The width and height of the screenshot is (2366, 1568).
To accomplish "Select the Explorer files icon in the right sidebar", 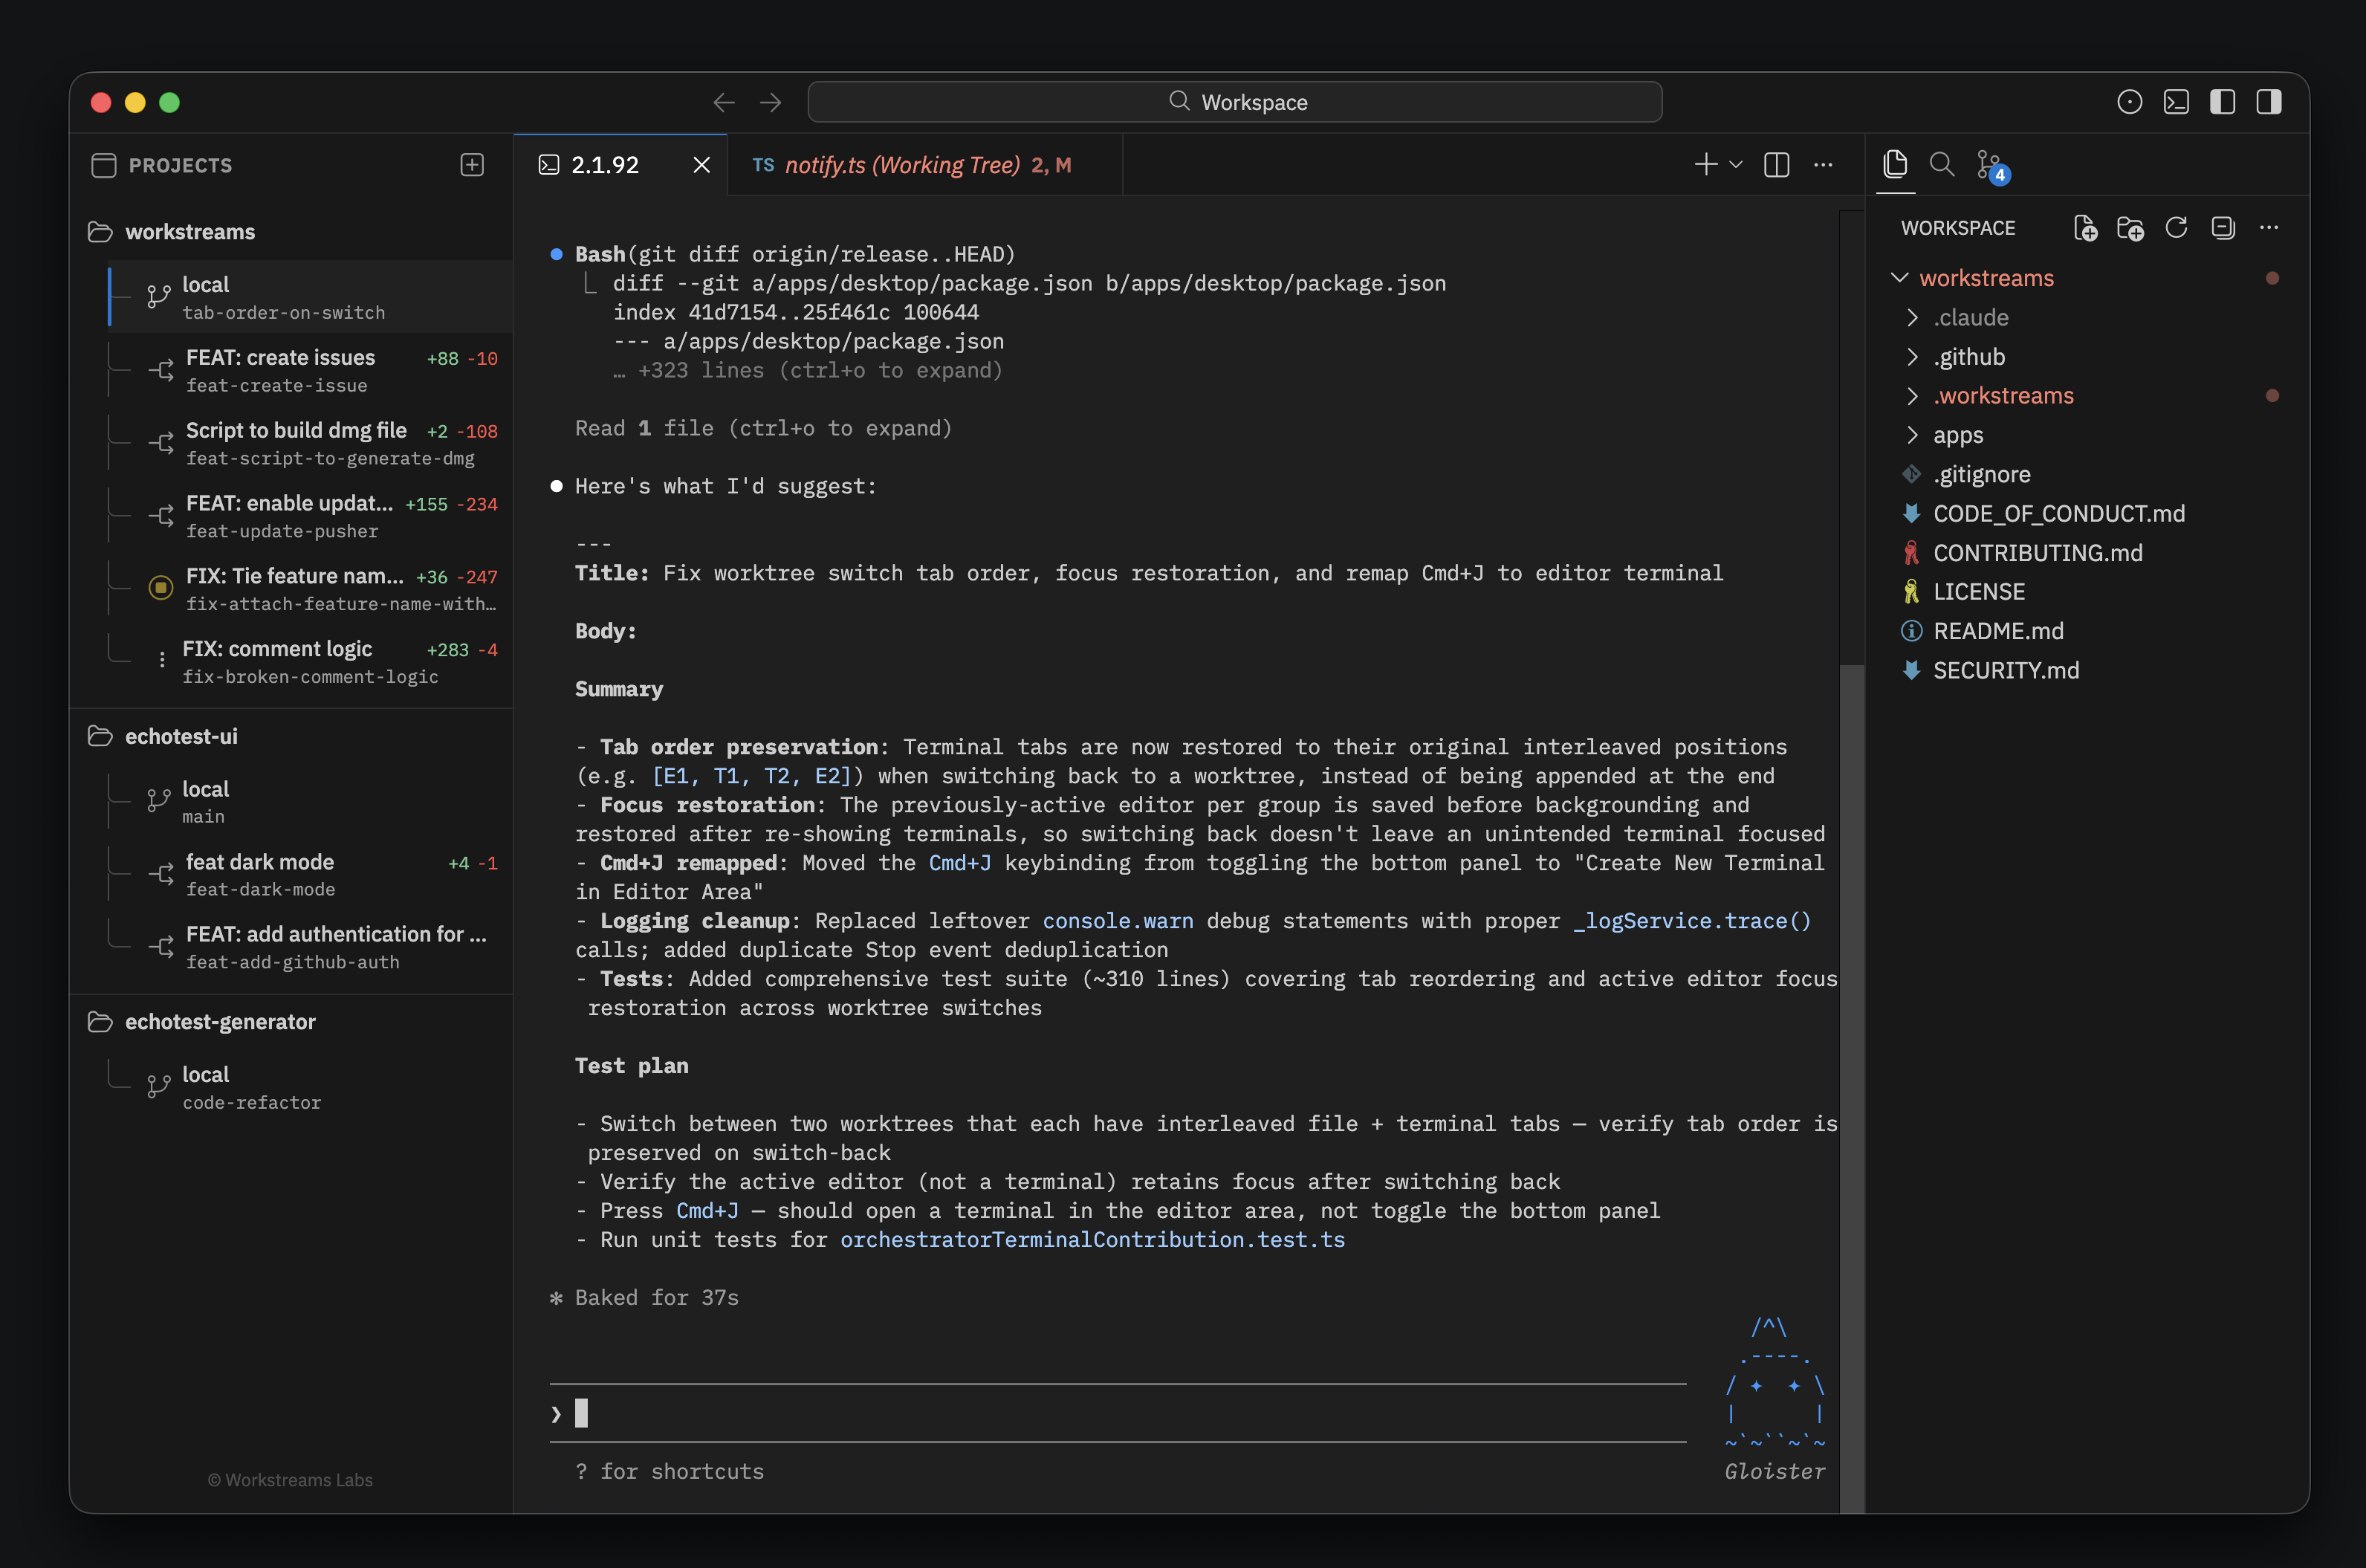I will tap(1895, 164).
